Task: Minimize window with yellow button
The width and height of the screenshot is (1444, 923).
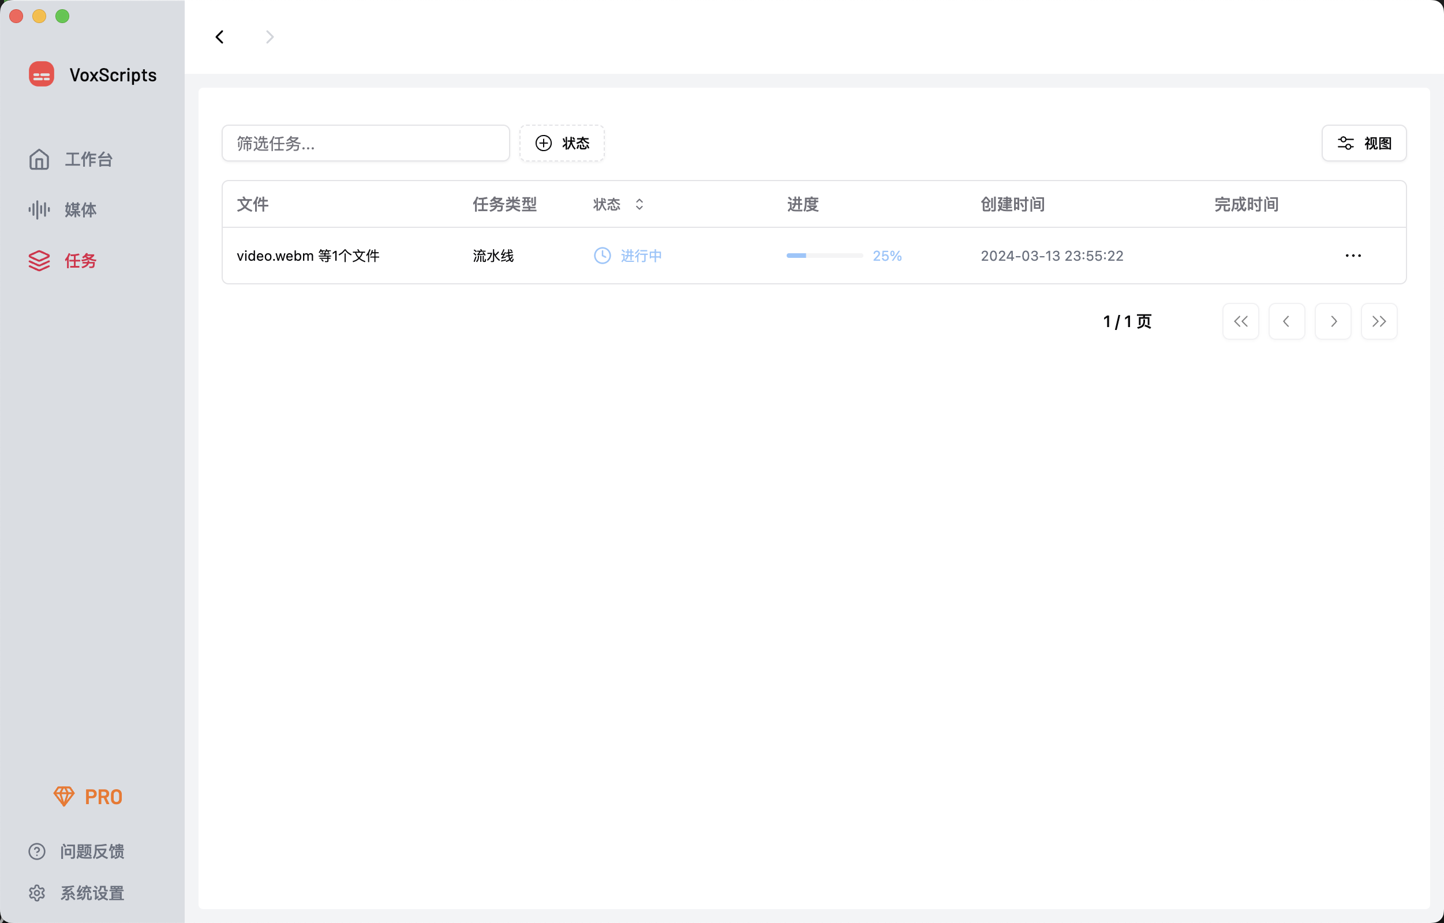Action: pos(40,16)
